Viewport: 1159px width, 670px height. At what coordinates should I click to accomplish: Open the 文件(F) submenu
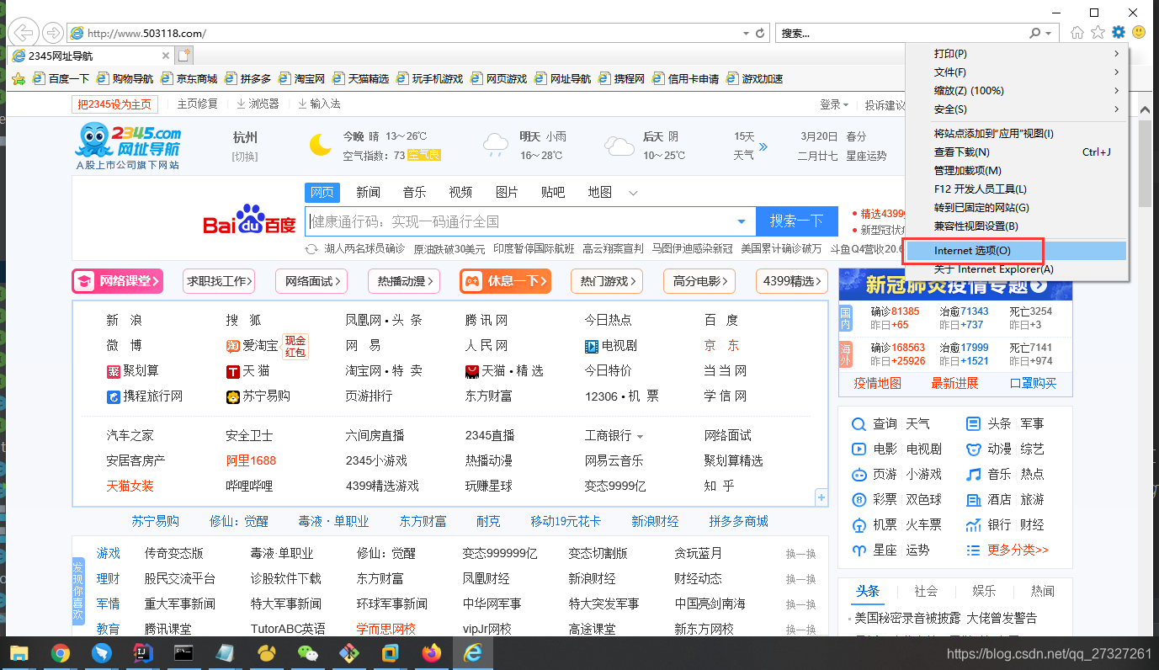tap(1016, 72)
